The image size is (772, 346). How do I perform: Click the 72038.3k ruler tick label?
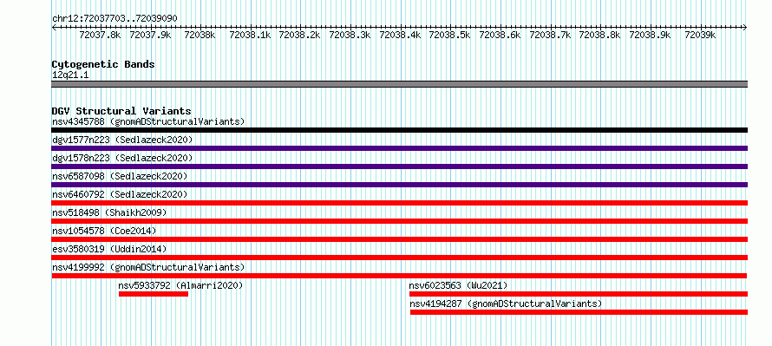pyautogui.click(x=350, y=36)
